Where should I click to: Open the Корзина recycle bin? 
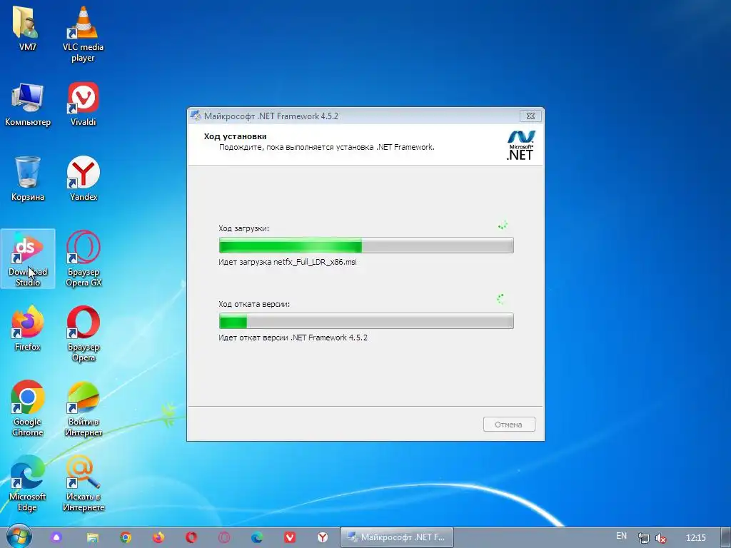click(28, 179)
